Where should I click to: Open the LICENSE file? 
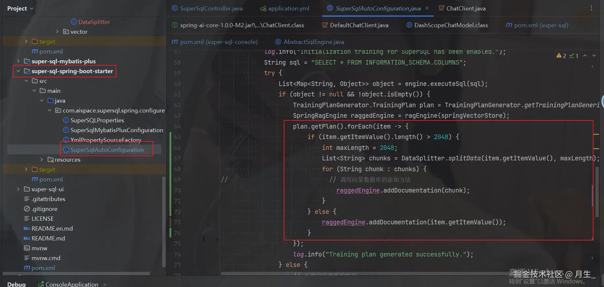pos(42,219)
